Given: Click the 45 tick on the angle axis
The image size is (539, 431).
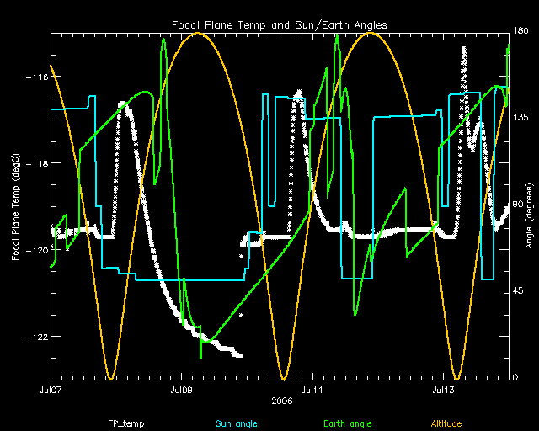Looking at the screenshot, I should click(520, 291).
